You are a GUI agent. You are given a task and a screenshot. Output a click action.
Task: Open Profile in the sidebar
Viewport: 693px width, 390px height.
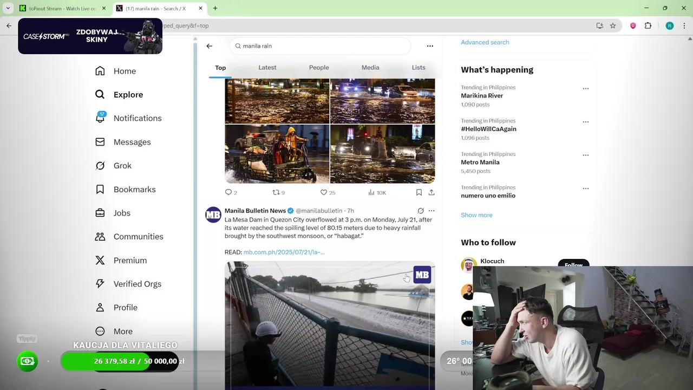point(116,308)
